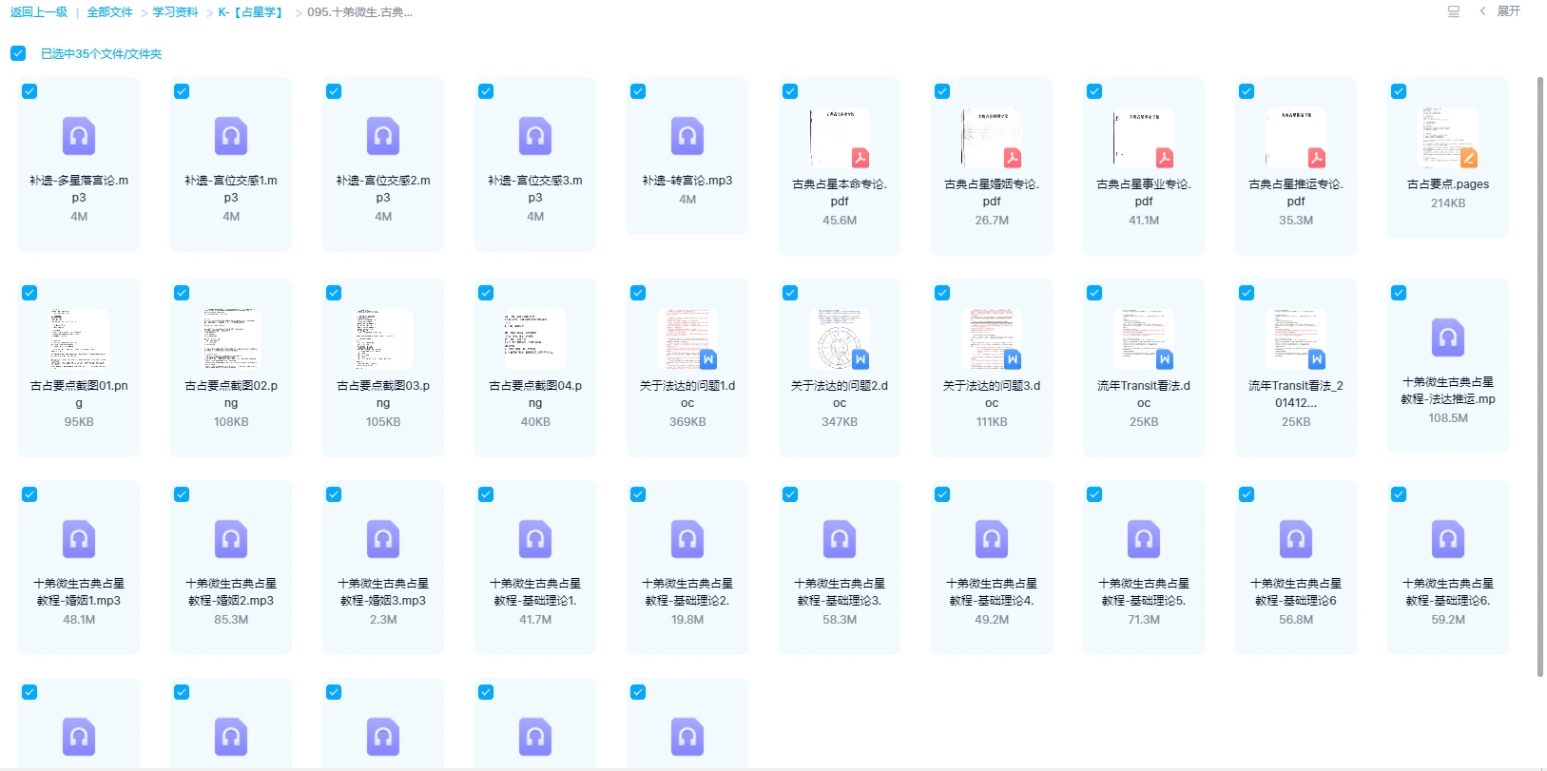The image size is (1547, 771).
Task: Open PDF thumbnail 古典占星事业专论.pdf
Action: coord(1144,138)
